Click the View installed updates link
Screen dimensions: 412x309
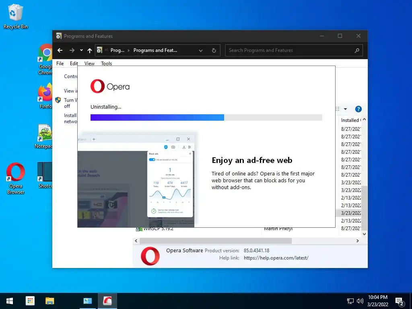point(71,91)
